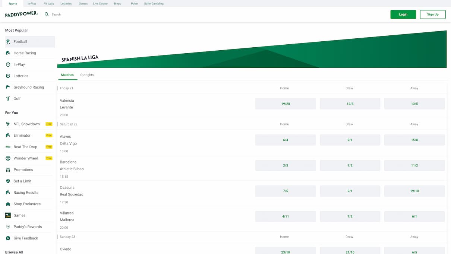Viewport: 451px width, 254px height.
Task: Select Villarreal home odds 4/11
Action: coord(286,216)
